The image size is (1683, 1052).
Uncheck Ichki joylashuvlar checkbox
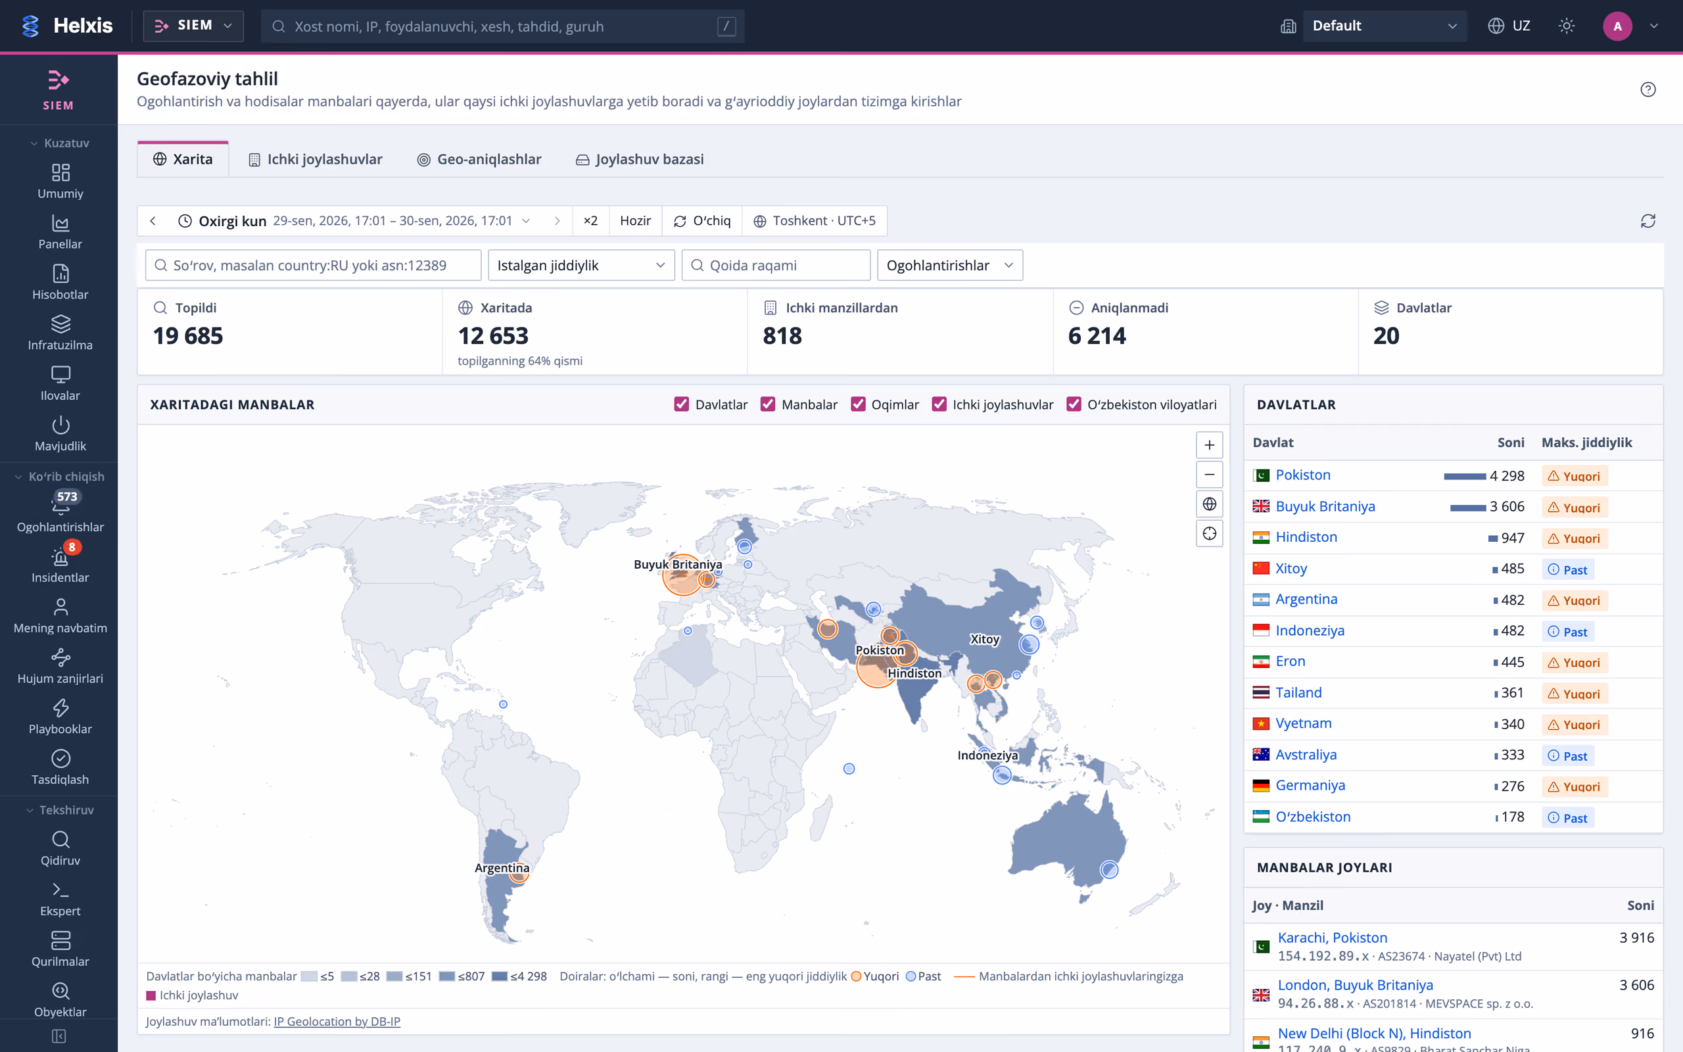tap(939, 404)
